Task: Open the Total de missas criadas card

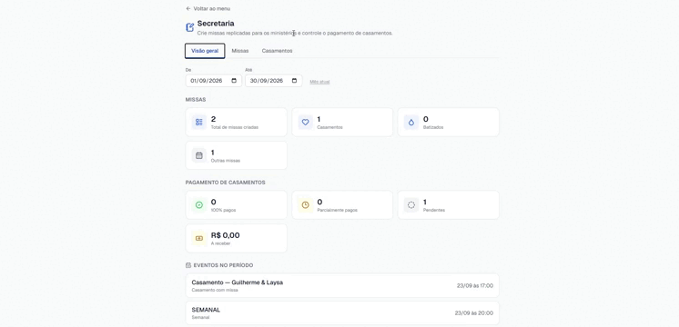Action: pyautogui.click(x=236, y=123)
